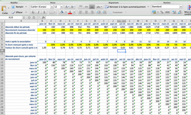The width and height of the screenshot is (191, 115).
Task: Click the Name Box stepper arrows
Action: pos(24,18)
